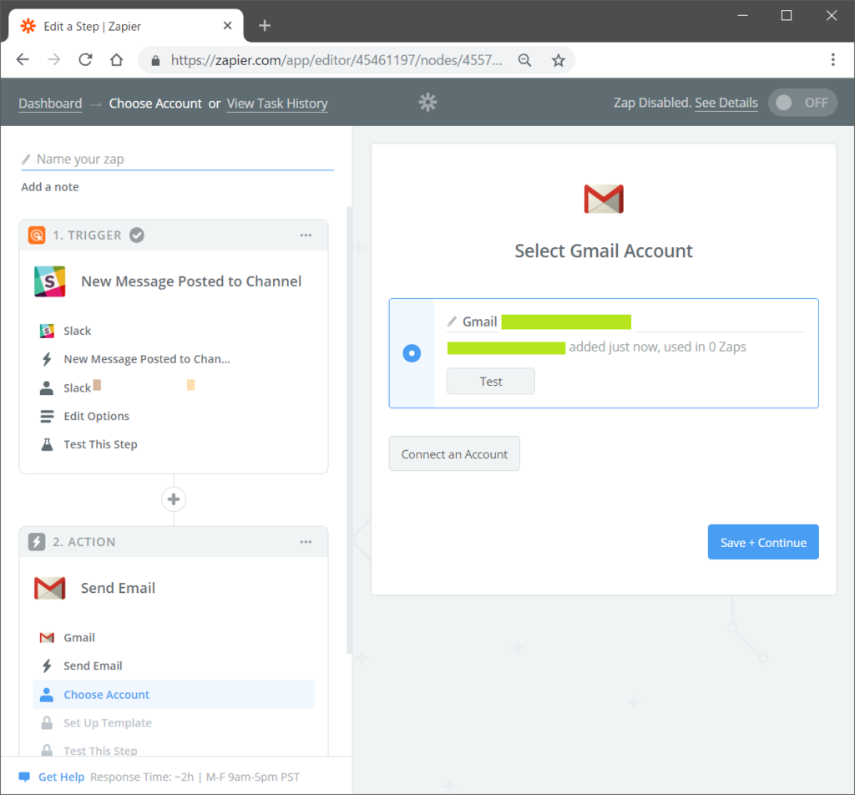The image size is (855, 795).
Task: Open the View Task History link
Action: (x=277, y=104)
